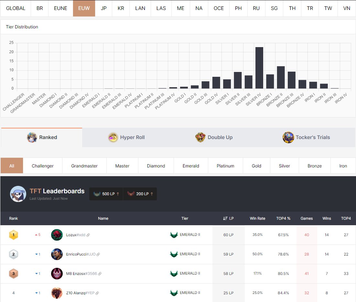Switch to the OCE region tab
The height and width of the screenshot is (302, 356).
[x=219, y=8]
